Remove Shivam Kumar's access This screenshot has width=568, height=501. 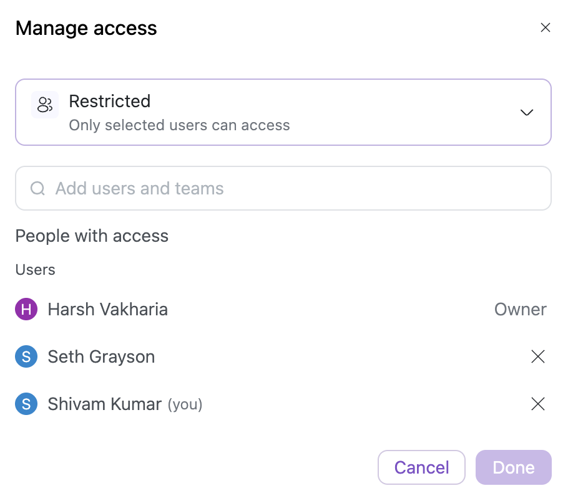coord(537,404)
